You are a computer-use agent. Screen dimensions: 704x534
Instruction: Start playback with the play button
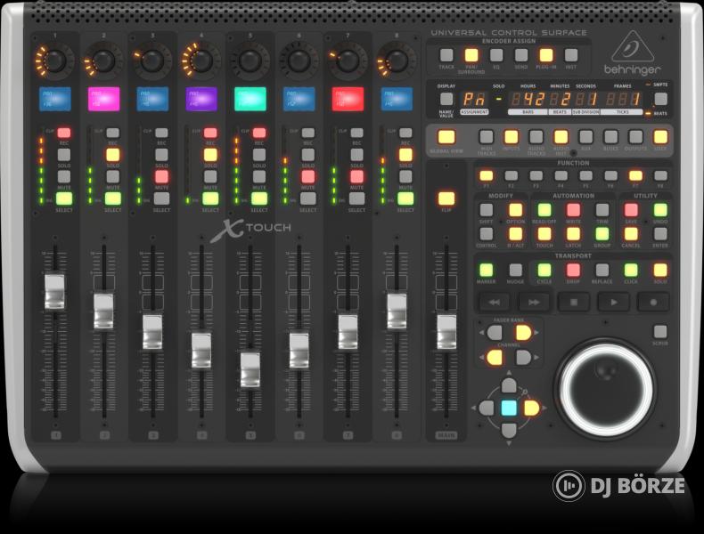(x=613, y=303)
